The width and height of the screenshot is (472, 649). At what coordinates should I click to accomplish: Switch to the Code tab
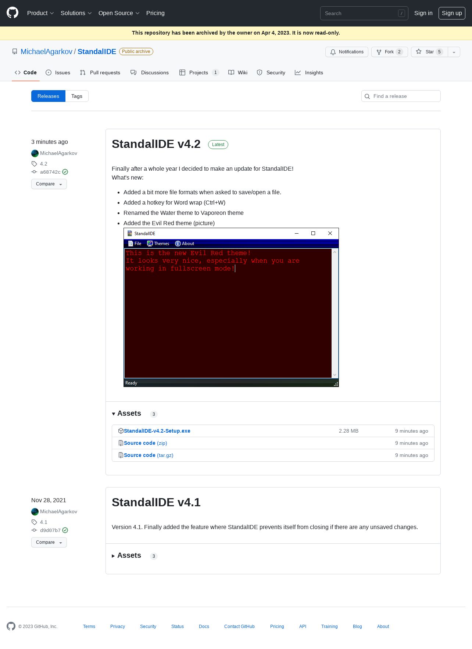tap(26, 72)
